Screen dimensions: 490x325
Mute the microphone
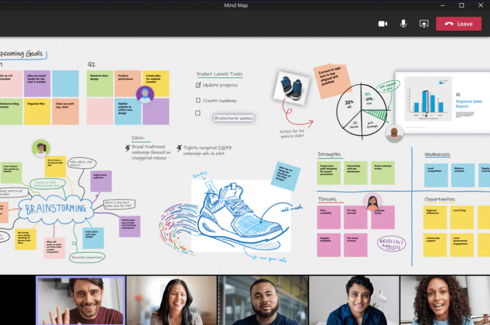(403, 24)
